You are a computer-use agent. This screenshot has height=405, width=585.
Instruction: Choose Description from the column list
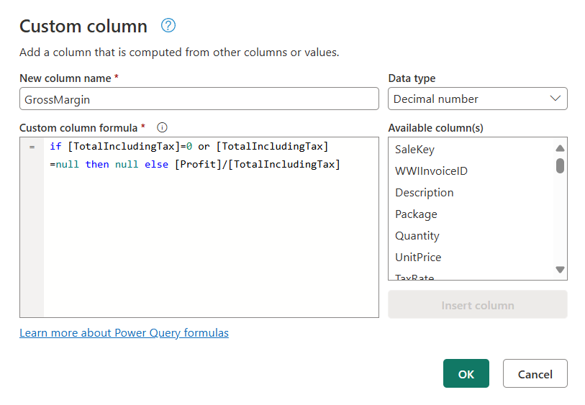click(424, 193)
